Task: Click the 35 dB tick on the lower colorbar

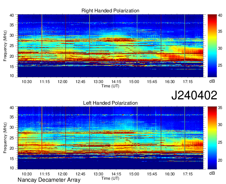Action: click(220, 108)
